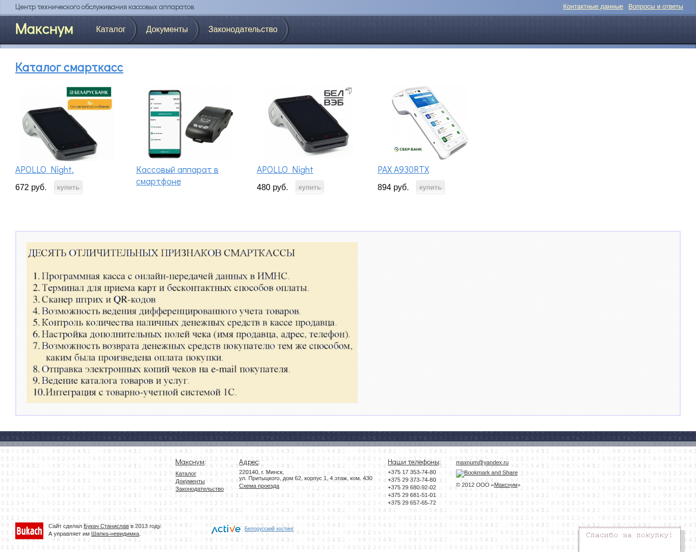Open the footer Документы link

pos(190,481)
